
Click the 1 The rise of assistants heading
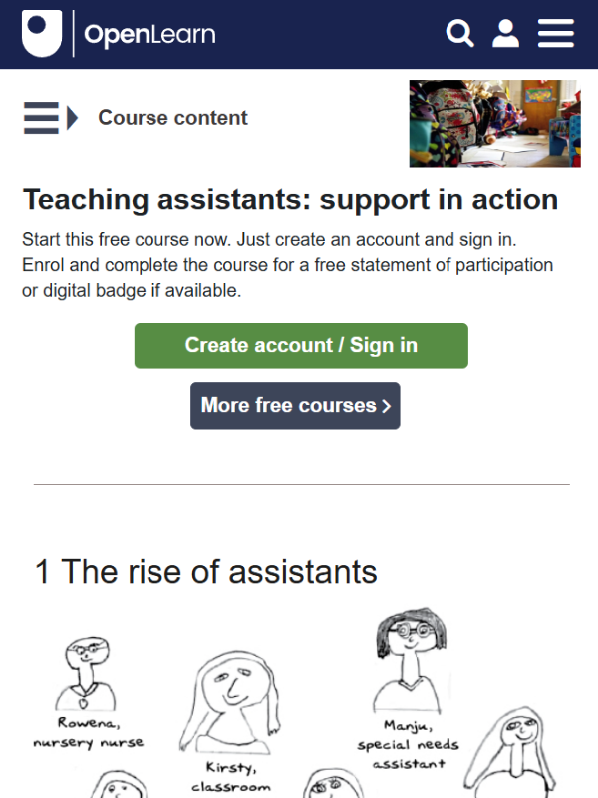206,572
